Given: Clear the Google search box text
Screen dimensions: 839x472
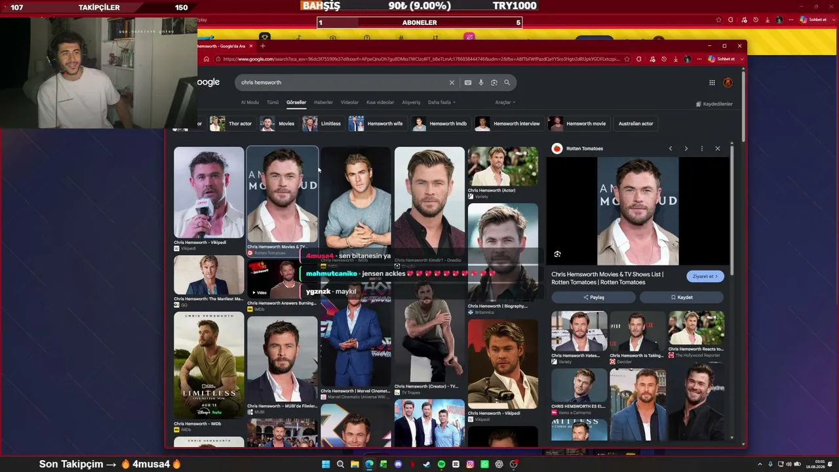Looking at the screenshot, I should [452, 83].
